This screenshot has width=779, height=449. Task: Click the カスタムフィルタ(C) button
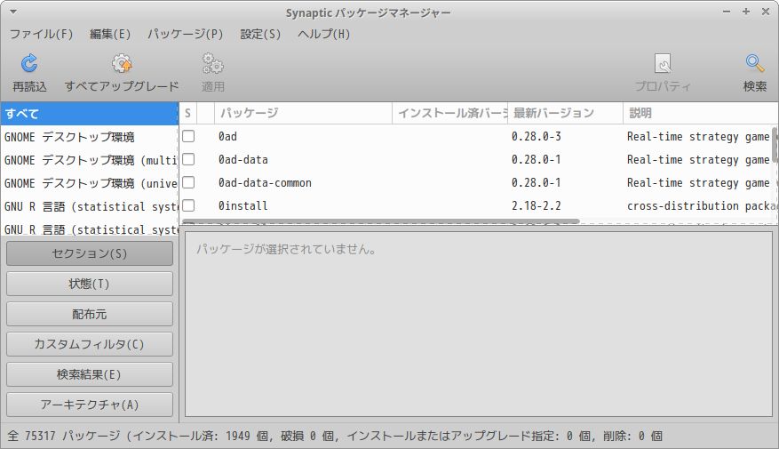click(90, 344)
